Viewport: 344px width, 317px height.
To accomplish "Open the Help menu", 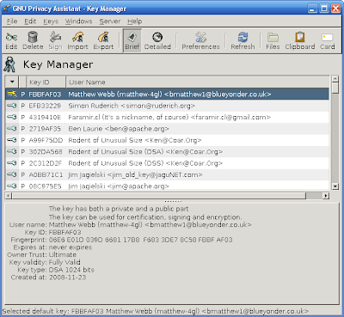I will tap(135, 21).
